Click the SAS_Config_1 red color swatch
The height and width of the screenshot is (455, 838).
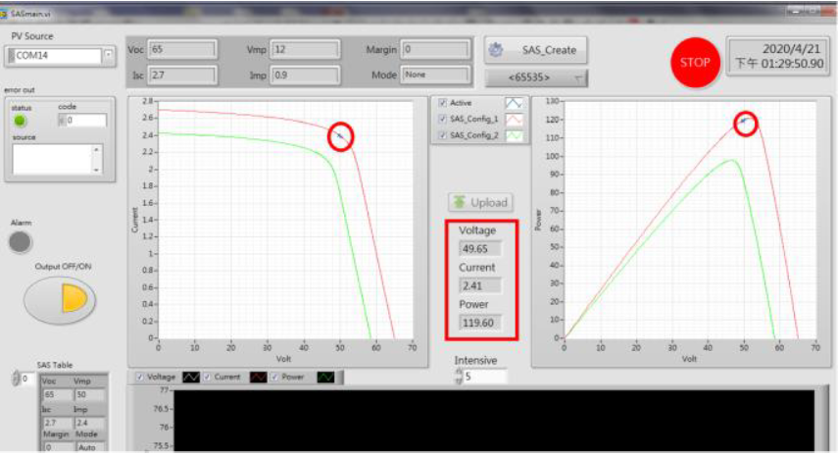coord(515,119)
